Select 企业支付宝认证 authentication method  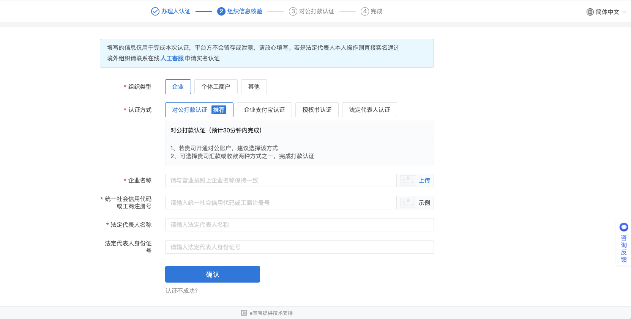264,110
